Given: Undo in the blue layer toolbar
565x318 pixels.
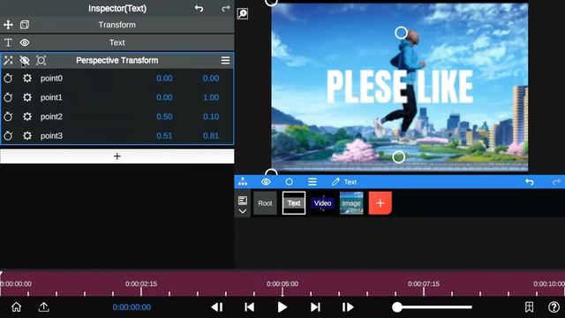Looking at the screenshot, I should tap(530, 182).
